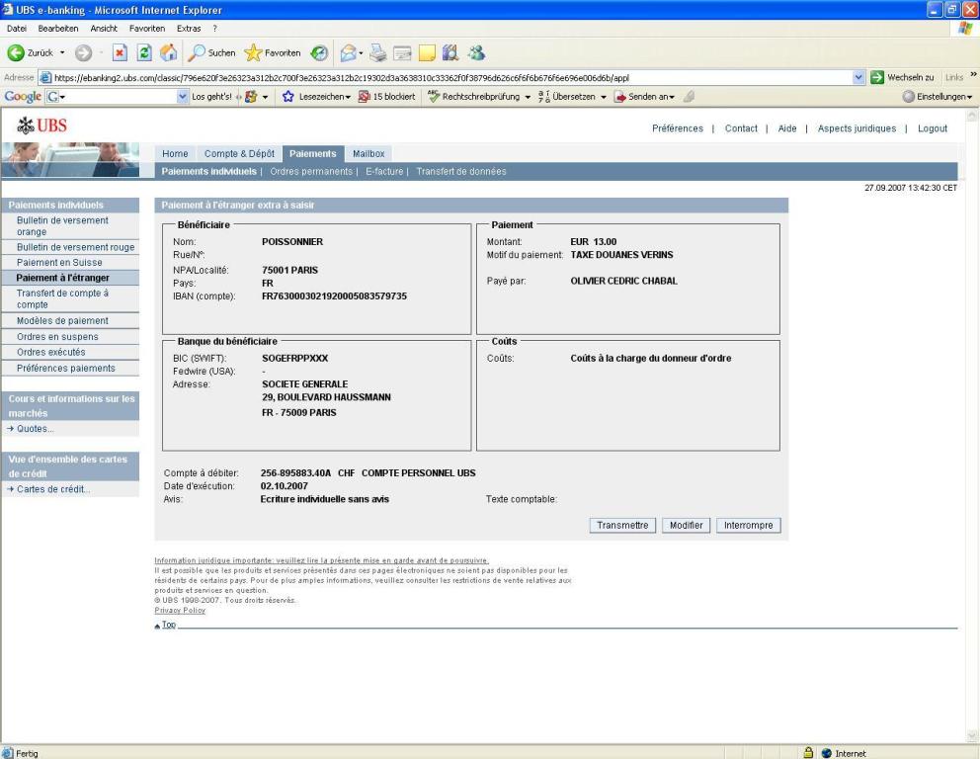
Task: Click the Logout link
Action: tap(925, 128)
